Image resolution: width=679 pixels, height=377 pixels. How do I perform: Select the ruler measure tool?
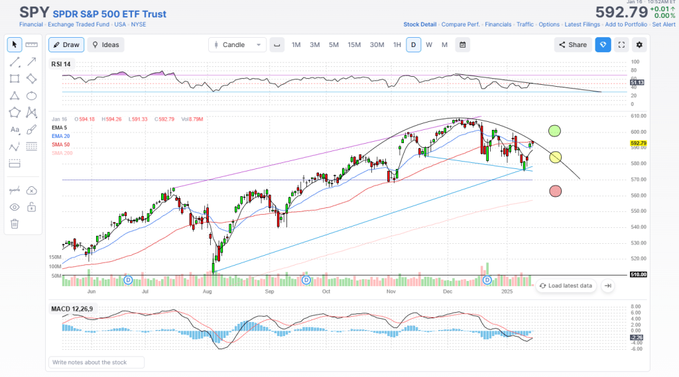31,44
